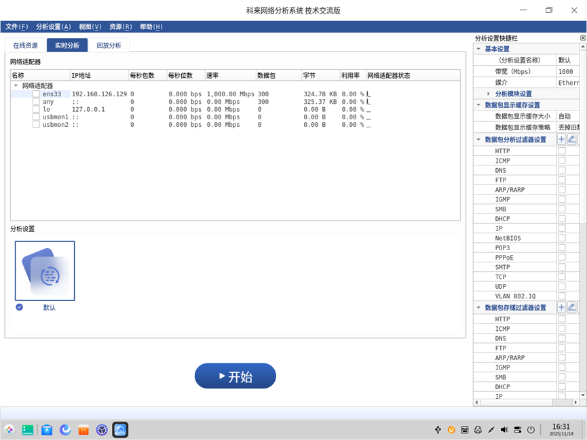
Task: Tick the HTTP analysis filter checkbox
Action: coord(561,151)
